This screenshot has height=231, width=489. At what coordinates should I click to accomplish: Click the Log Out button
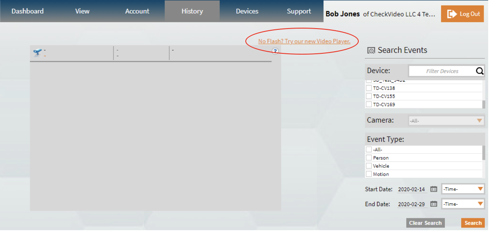click(462, 14)
